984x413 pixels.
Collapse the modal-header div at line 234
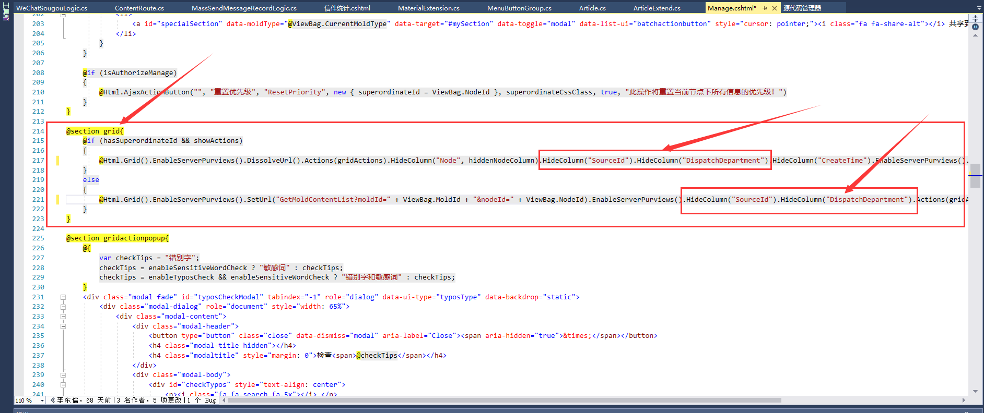coord(63,326)
